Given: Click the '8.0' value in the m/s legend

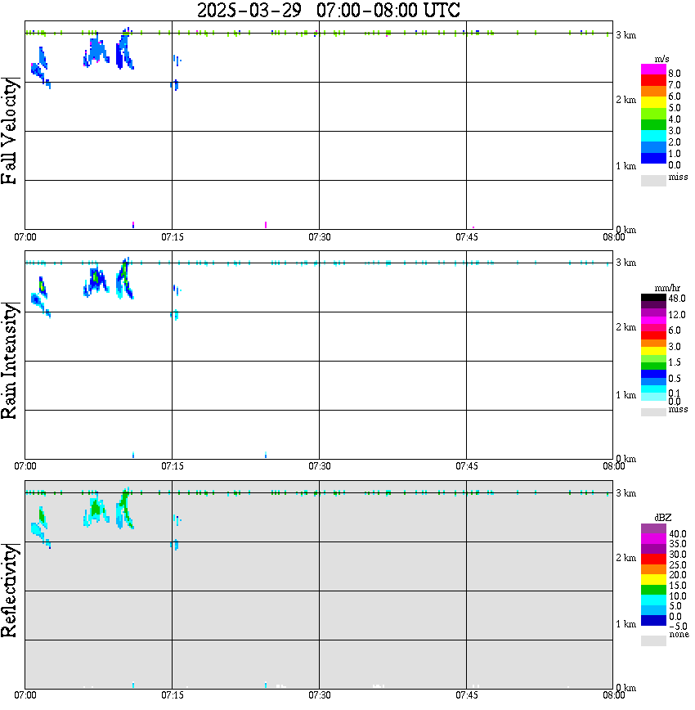Looking at the screenshot, I should [x=675, y=74].
